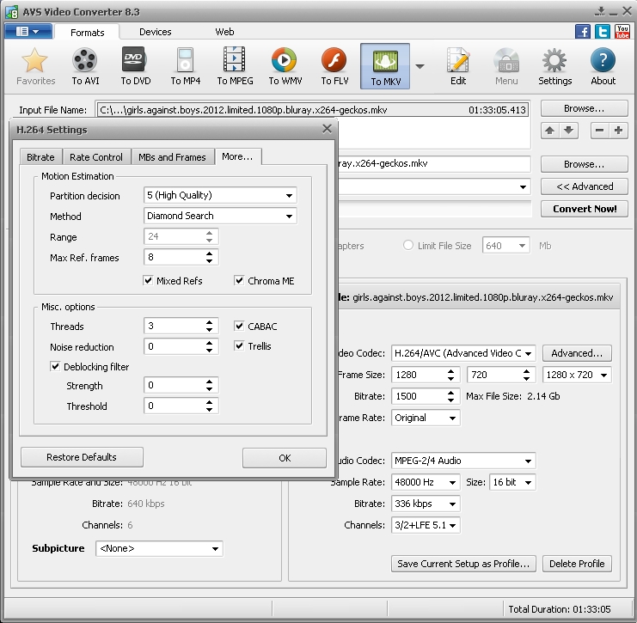Open the disc Menu tool

(x=506, y=66)
